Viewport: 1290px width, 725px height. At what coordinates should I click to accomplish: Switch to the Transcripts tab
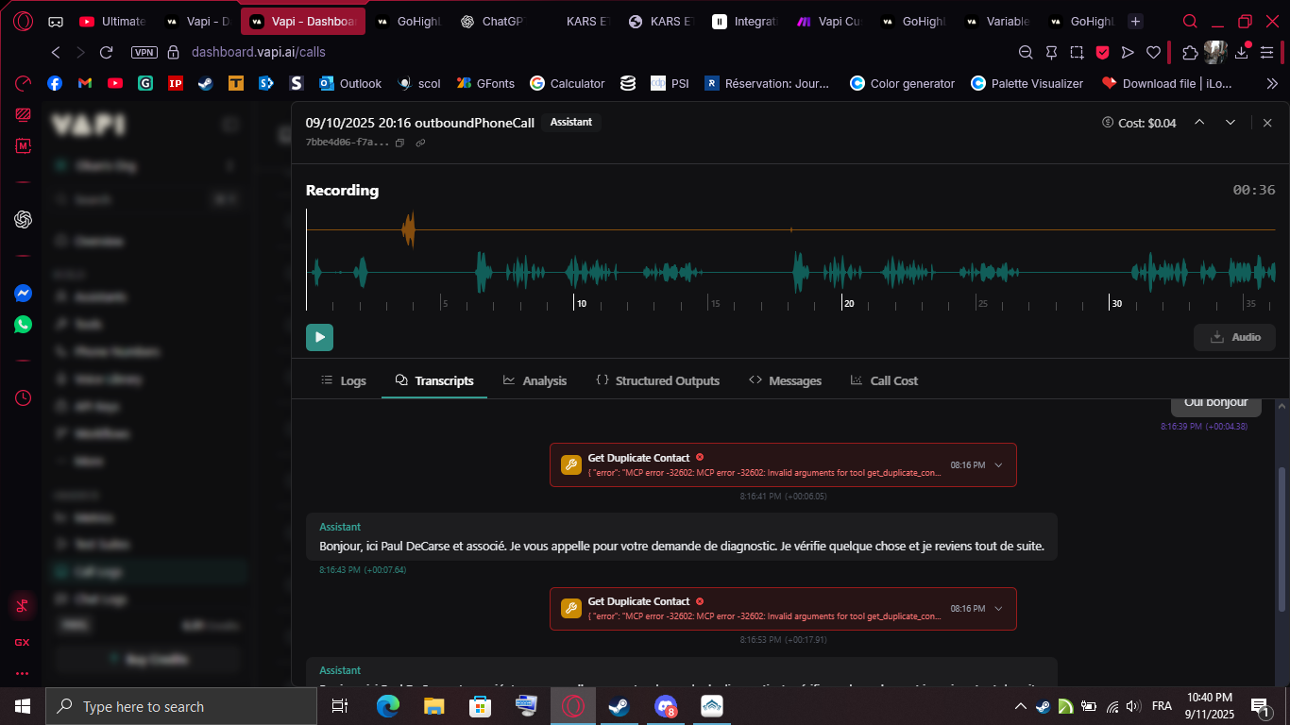434,380
